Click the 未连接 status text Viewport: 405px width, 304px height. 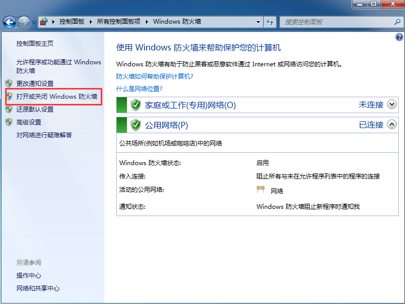click(371, 105)
